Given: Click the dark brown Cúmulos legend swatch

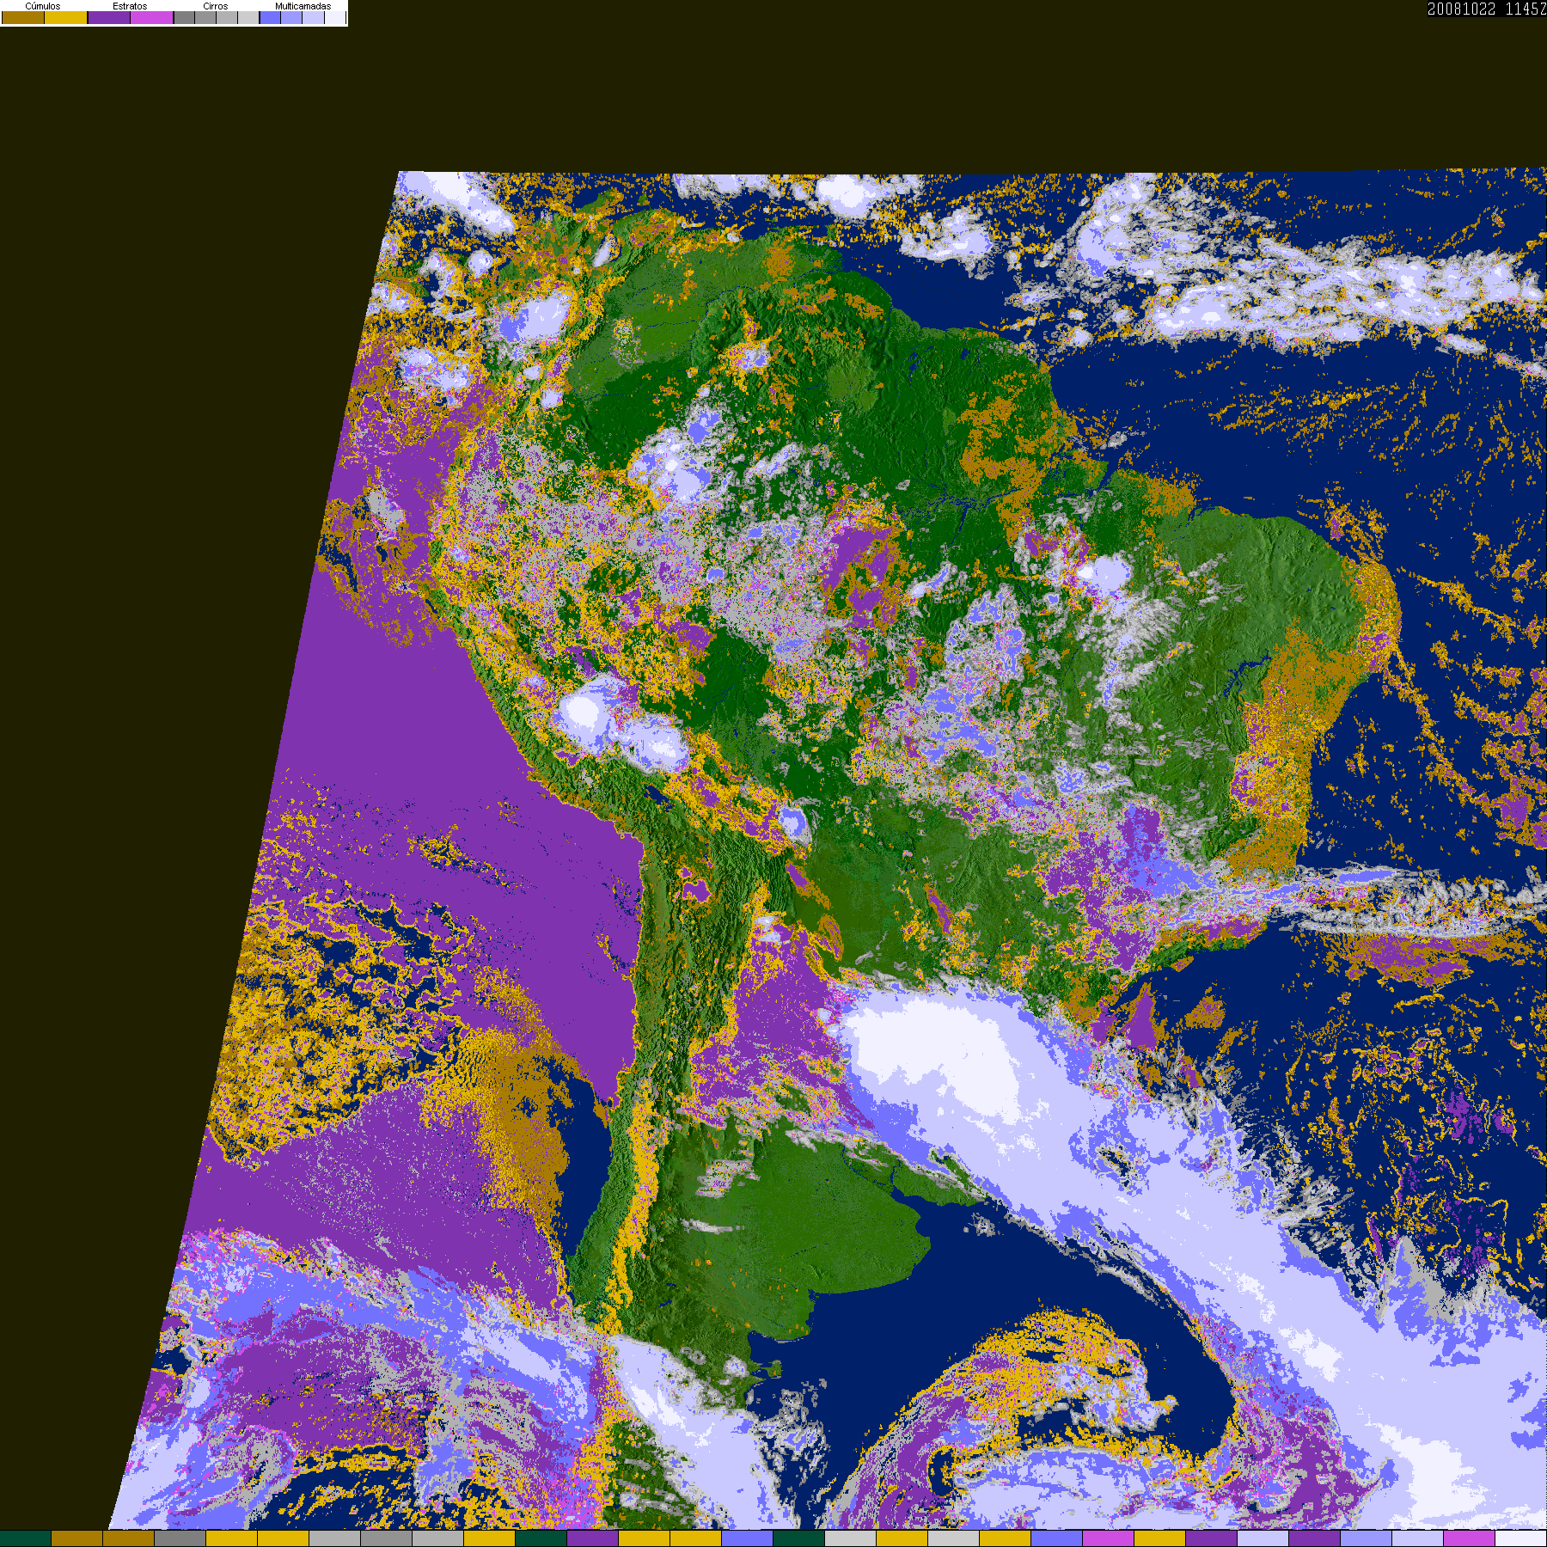Looking at the screenshot, I should pyautogui.click(x=23, y=18).
